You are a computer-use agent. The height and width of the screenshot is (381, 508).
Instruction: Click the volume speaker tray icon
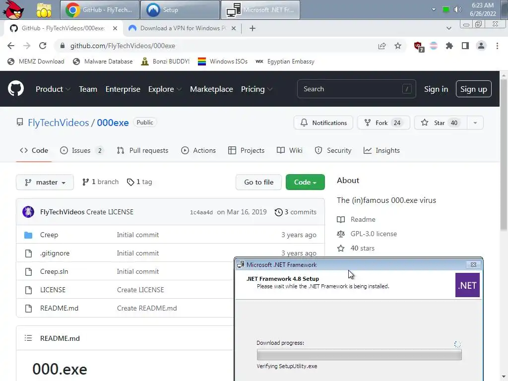[x=457, y=9]
